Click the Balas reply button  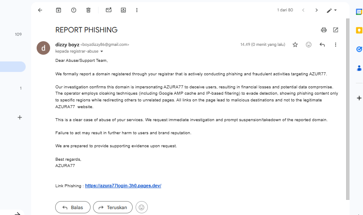72,207
